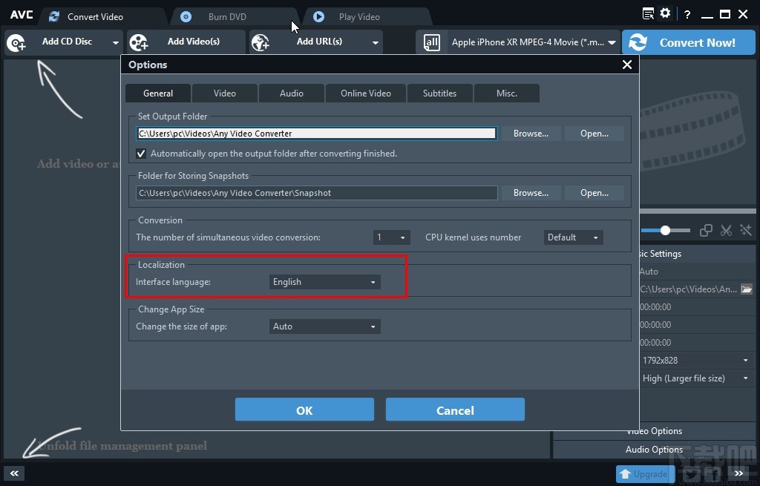Open the settings gear icon in title bar
Image resolution: width=760 pixels, height=486 pixels.
(665, 13)
